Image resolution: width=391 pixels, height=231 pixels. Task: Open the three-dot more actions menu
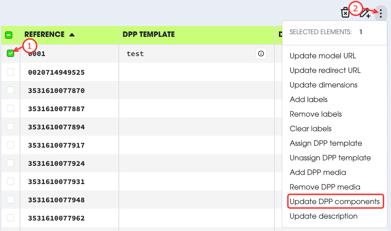coord(381,13)
